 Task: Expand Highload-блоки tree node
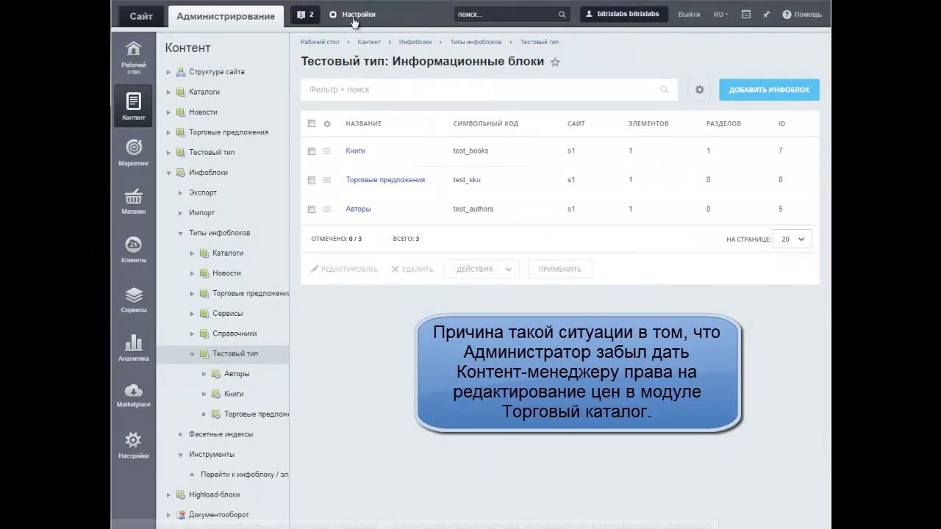coord(168,494)
